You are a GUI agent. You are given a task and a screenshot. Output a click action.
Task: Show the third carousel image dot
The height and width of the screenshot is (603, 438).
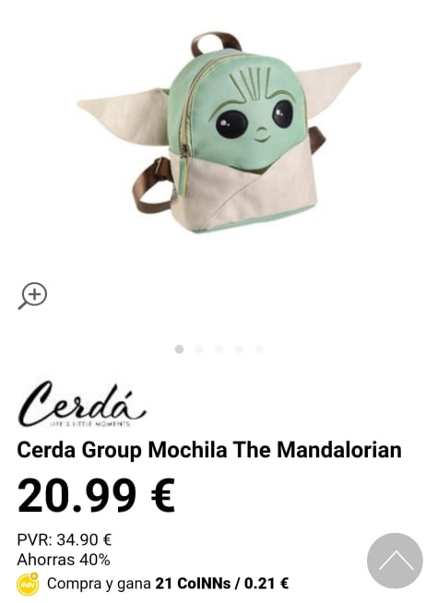coord(219,349)
